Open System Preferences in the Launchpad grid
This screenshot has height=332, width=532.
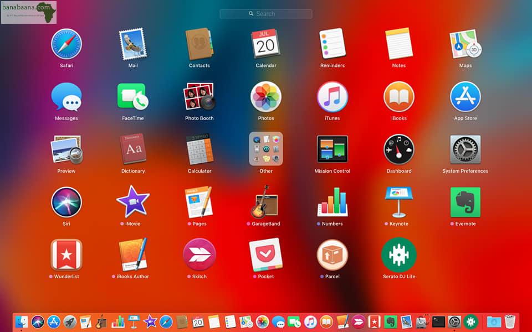point(465,149)
